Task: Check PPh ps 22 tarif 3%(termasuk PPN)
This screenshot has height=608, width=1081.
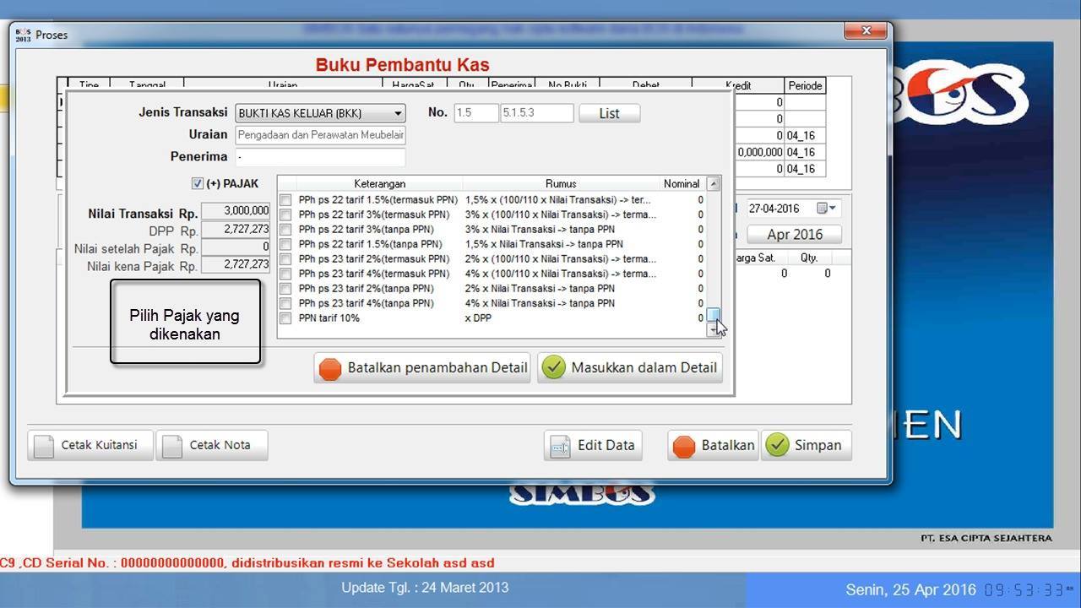Action: 285,214
